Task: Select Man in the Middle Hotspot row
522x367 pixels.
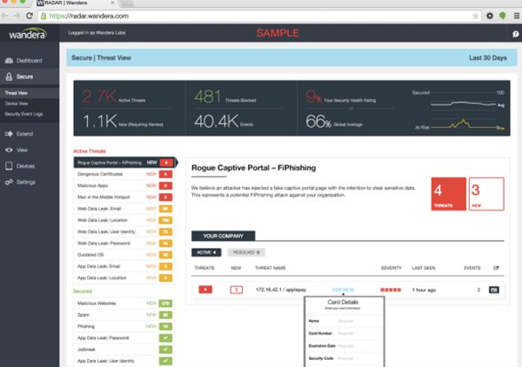Action: [x=124, y=197]
